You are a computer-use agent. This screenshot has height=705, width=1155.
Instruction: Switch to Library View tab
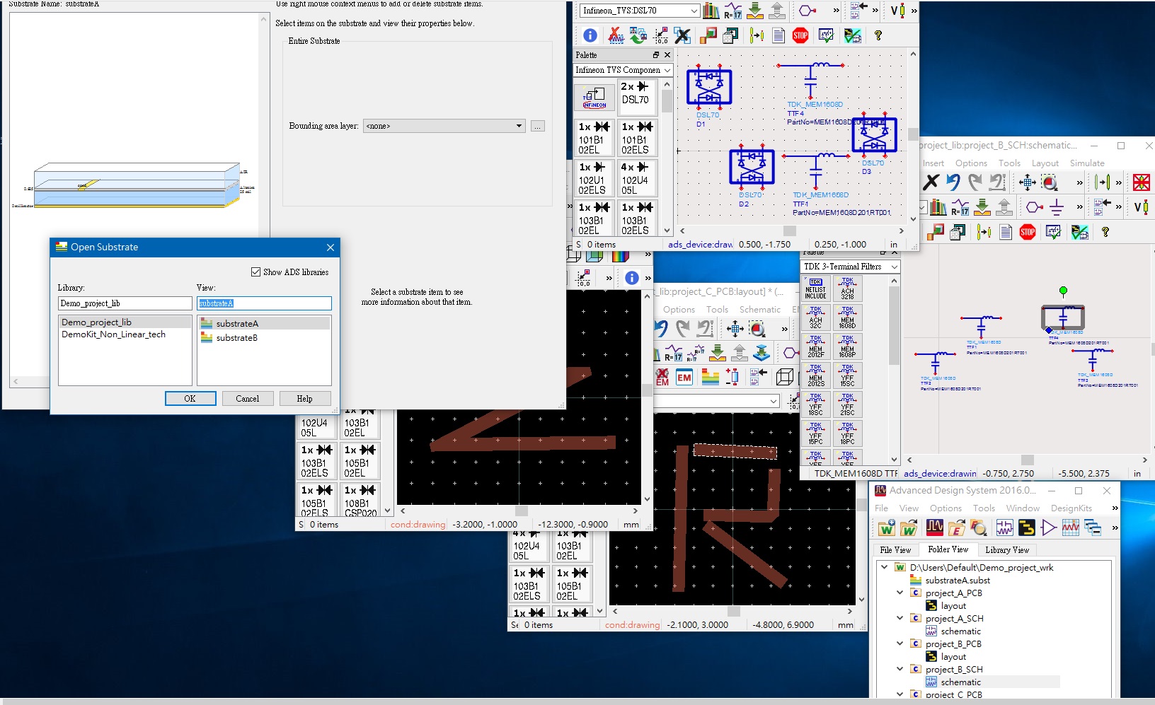click(x=1007, y=550)
